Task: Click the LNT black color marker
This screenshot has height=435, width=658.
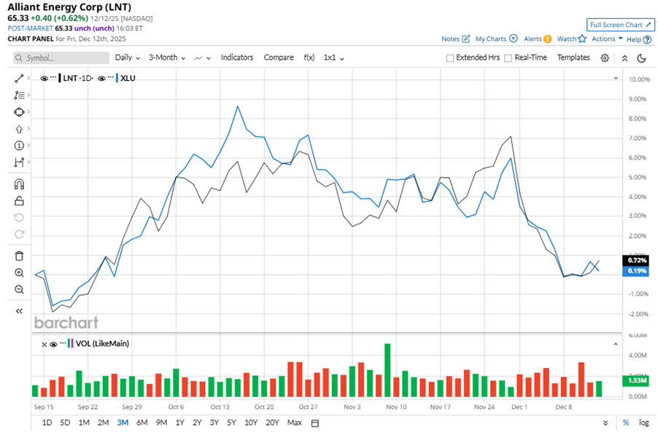Action: [60, 79]
